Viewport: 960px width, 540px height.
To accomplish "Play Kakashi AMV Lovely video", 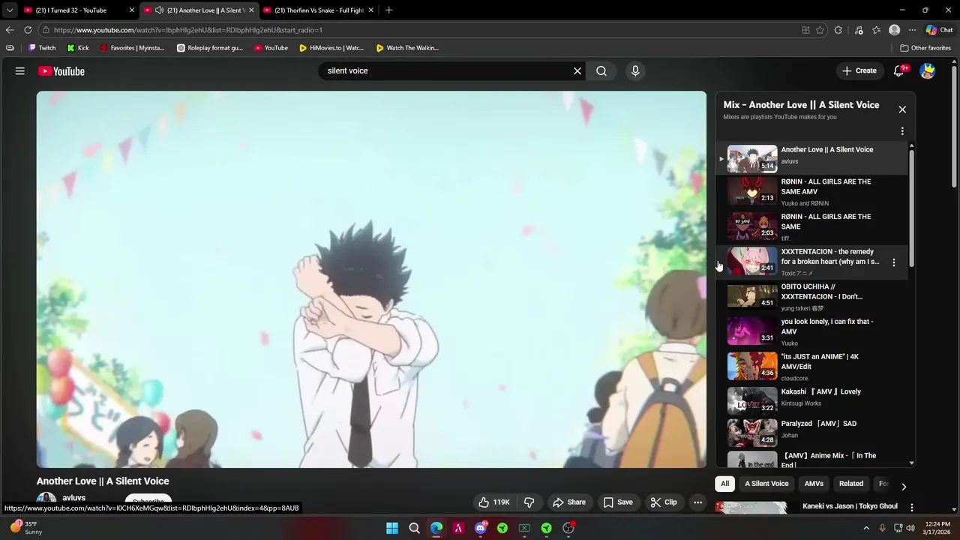I will point(812,400).
